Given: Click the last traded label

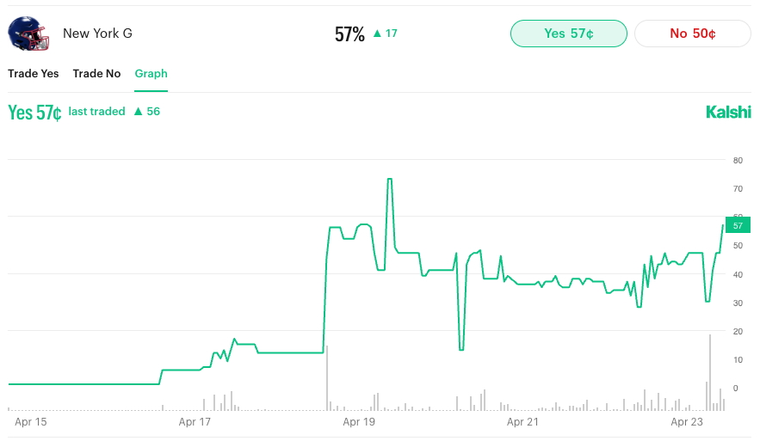Looking at the screenshot, I should pos(96,112).
